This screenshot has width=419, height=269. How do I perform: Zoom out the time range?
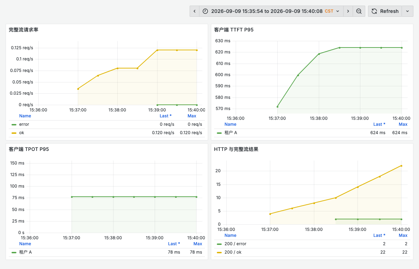(359, 11)
